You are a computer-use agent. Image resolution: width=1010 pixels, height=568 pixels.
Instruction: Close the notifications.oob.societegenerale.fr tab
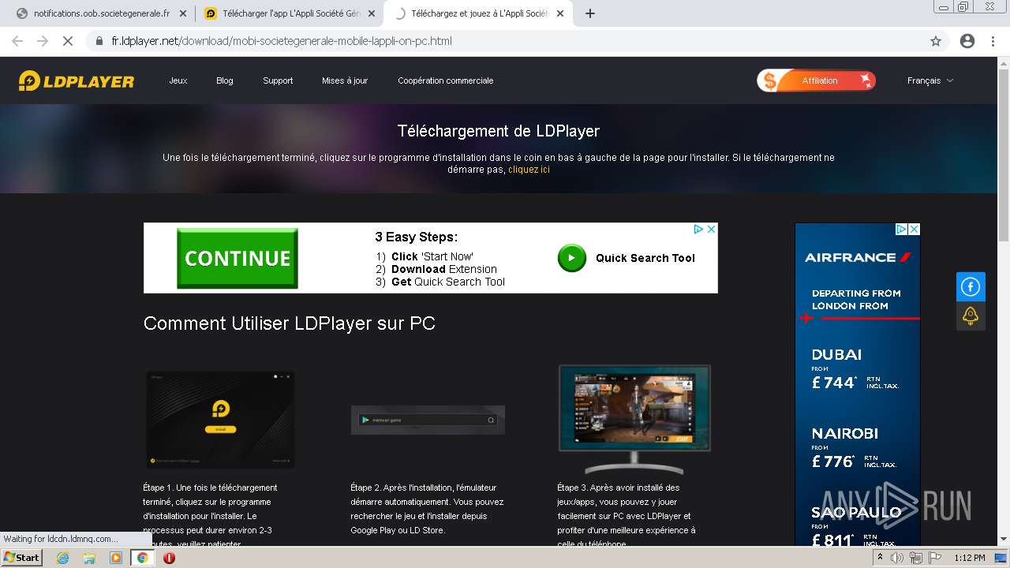[183, 13]
